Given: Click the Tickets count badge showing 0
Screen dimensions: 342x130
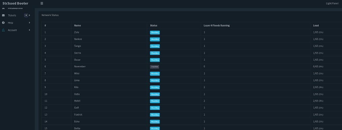Looking at the screenshot, I should (26, 15).
